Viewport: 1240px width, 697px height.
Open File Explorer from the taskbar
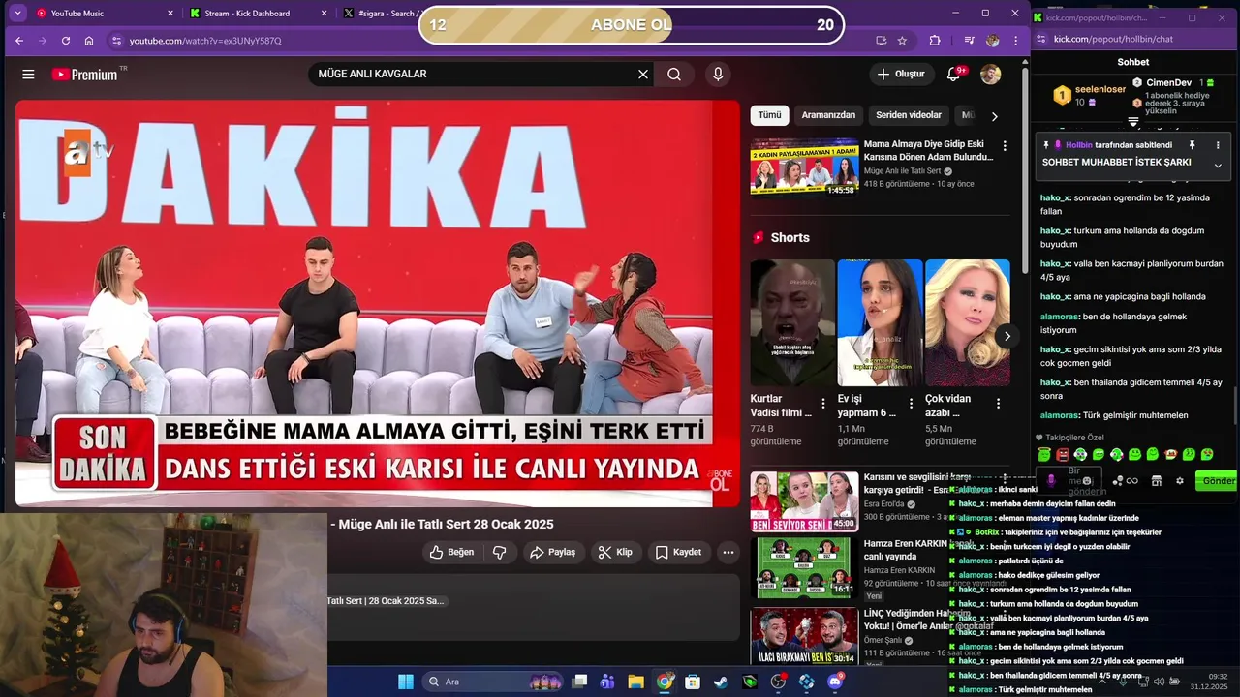pyautogui.click(x=635, y=682)
